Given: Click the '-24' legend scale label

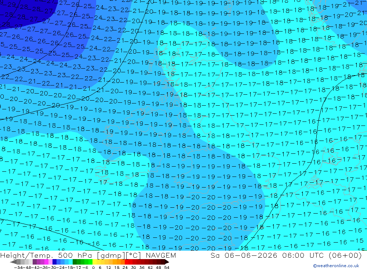Looking at the screenshot, I should tap(61, 268).
